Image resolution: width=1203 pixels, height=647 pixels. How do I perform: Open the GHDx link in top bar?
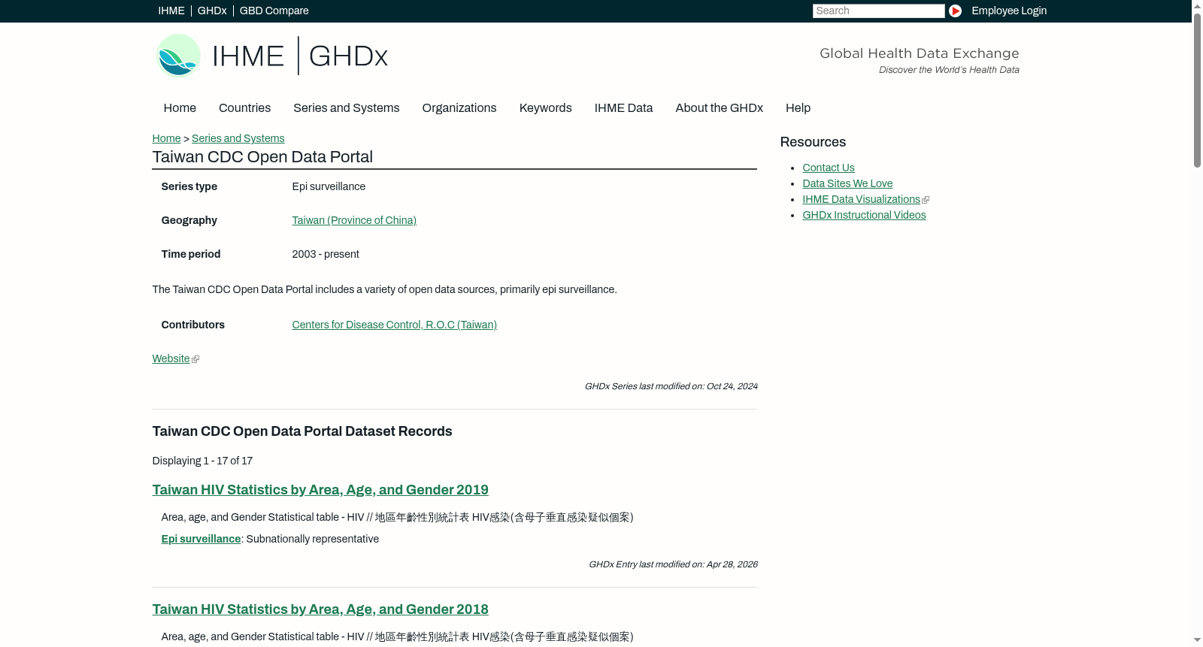pos(212,11)
